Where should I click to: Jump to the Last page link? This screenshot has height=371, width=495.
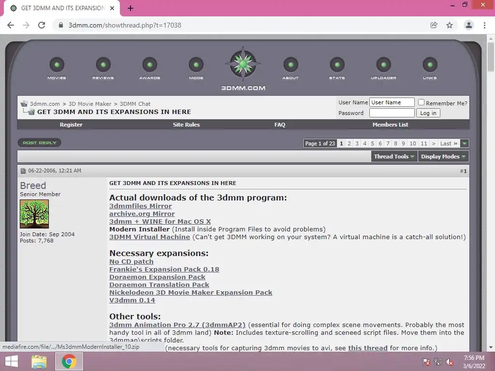point(449,143)
